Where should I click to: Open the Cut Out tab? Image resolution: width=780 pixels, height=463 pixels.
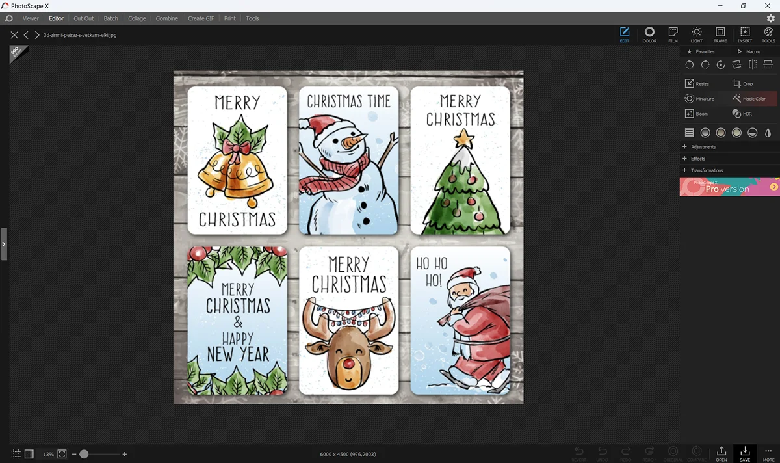point(83,18)
